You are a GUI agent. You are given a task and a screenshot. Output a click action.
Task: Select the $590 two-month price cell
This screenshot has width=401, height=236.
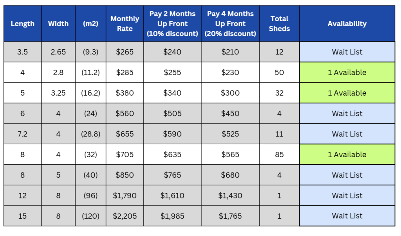tap(172, 134)
